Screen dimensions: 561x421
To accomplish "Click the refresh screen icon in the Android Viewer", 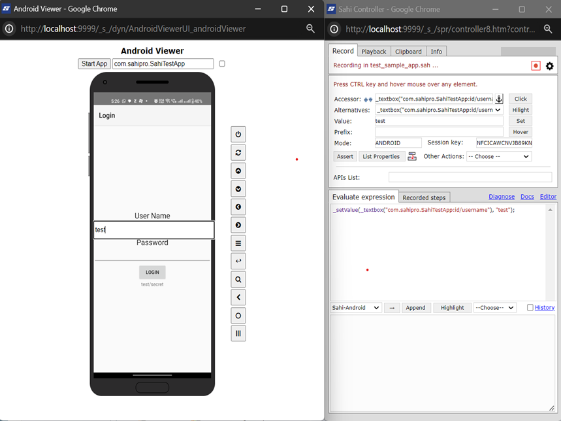I will (x=238, y=152).
